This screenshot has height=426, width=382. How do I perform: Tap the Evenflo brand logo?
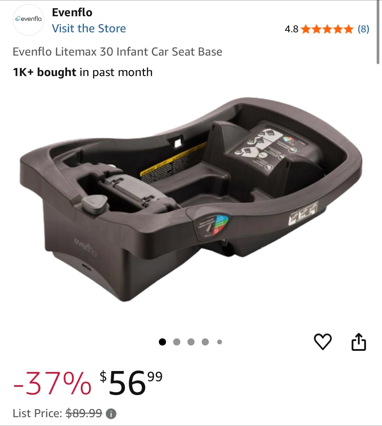point(28,19)
